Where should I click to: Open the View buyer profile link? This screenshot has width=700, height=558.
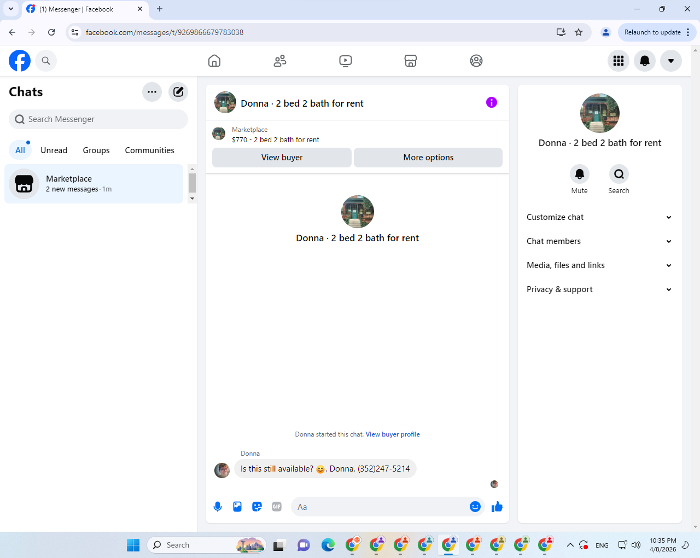[x=393, y=434]
